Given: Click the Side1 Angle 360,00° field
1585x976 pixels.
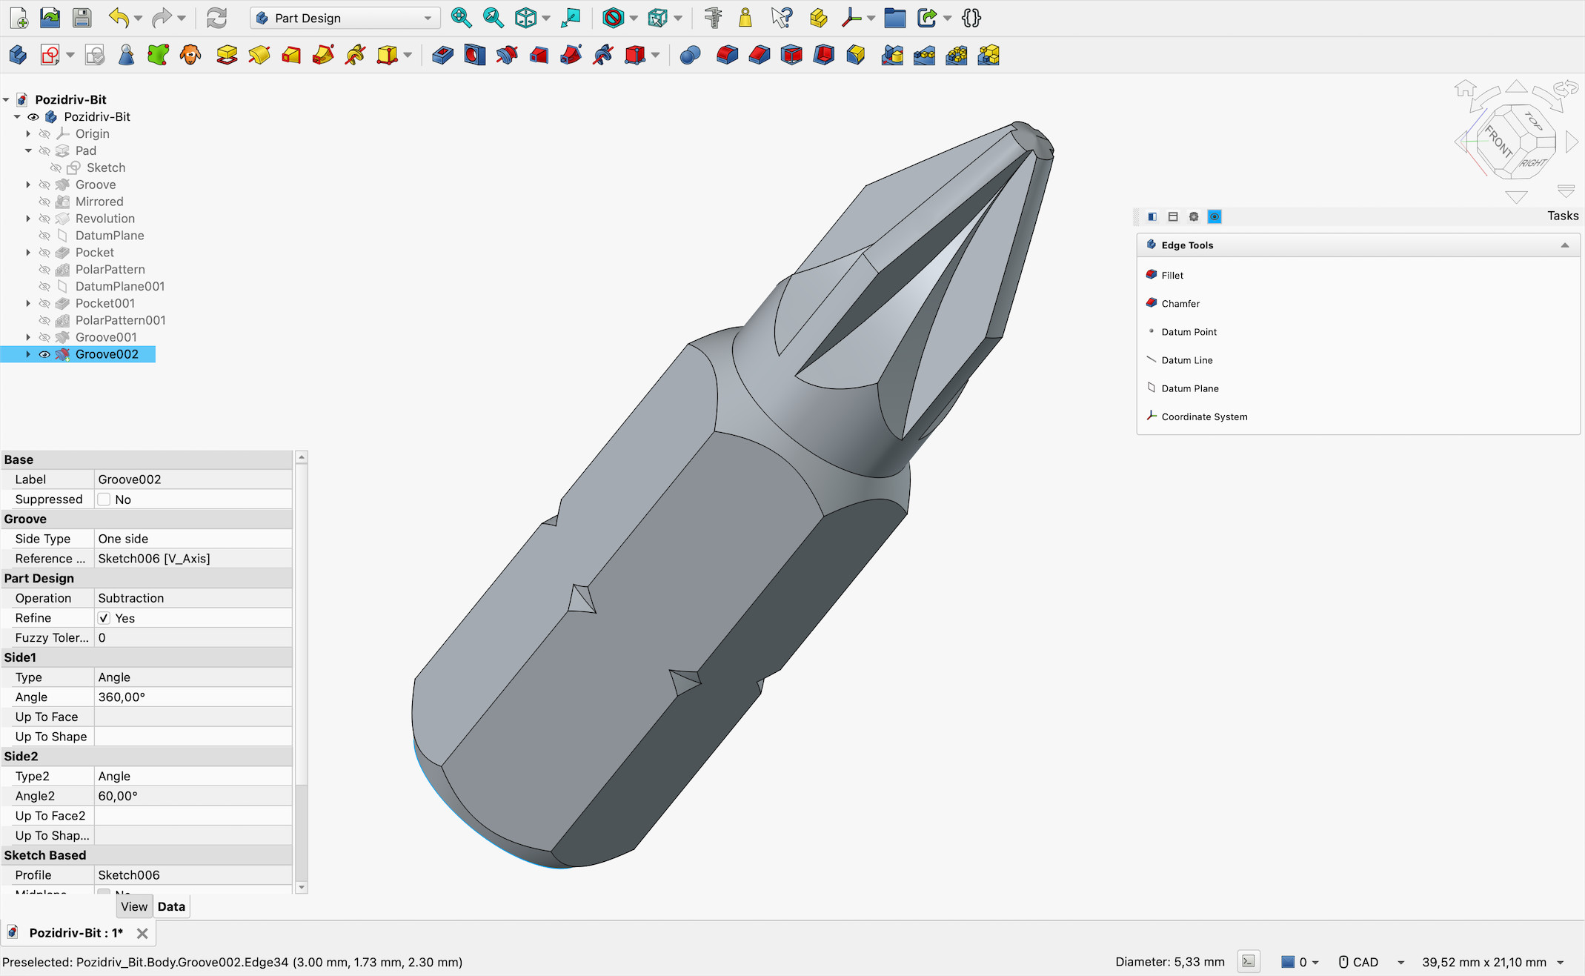Looking at the screenshot, I should click(193, 697).
